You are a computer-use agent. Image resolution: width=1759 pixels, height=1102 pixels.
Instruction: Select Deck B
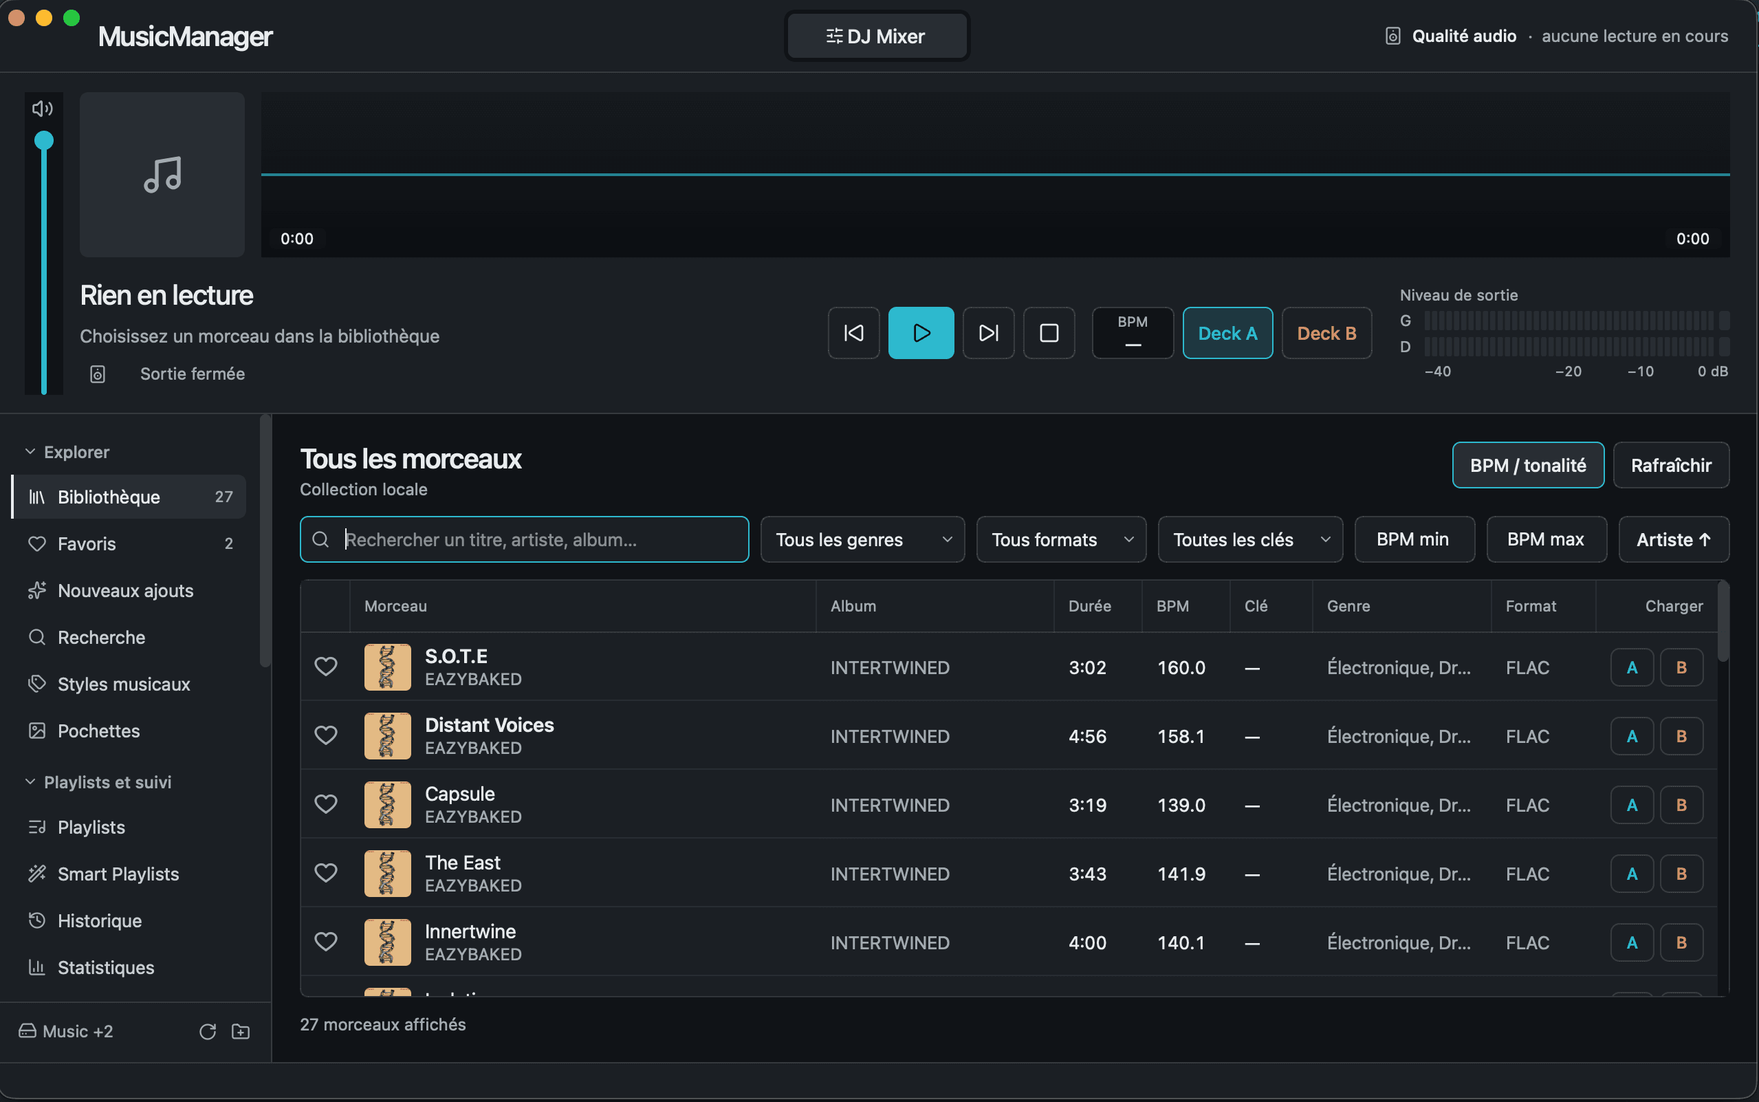(1326, 333)
